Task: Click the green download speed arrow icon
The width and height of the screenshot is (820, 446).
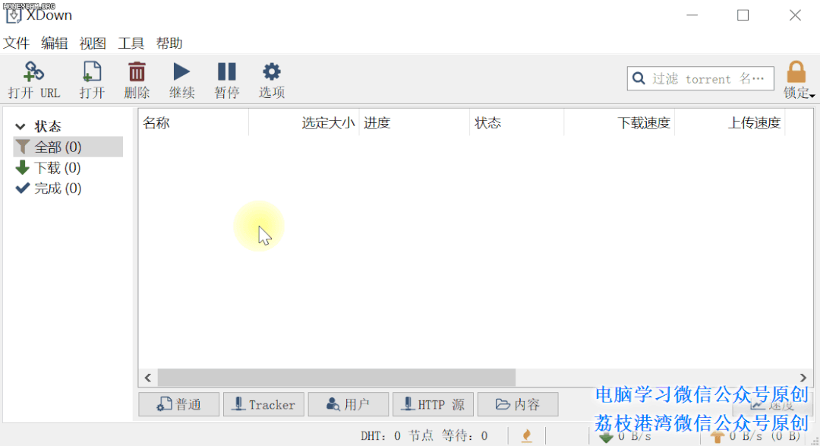Action: (607, 437)
